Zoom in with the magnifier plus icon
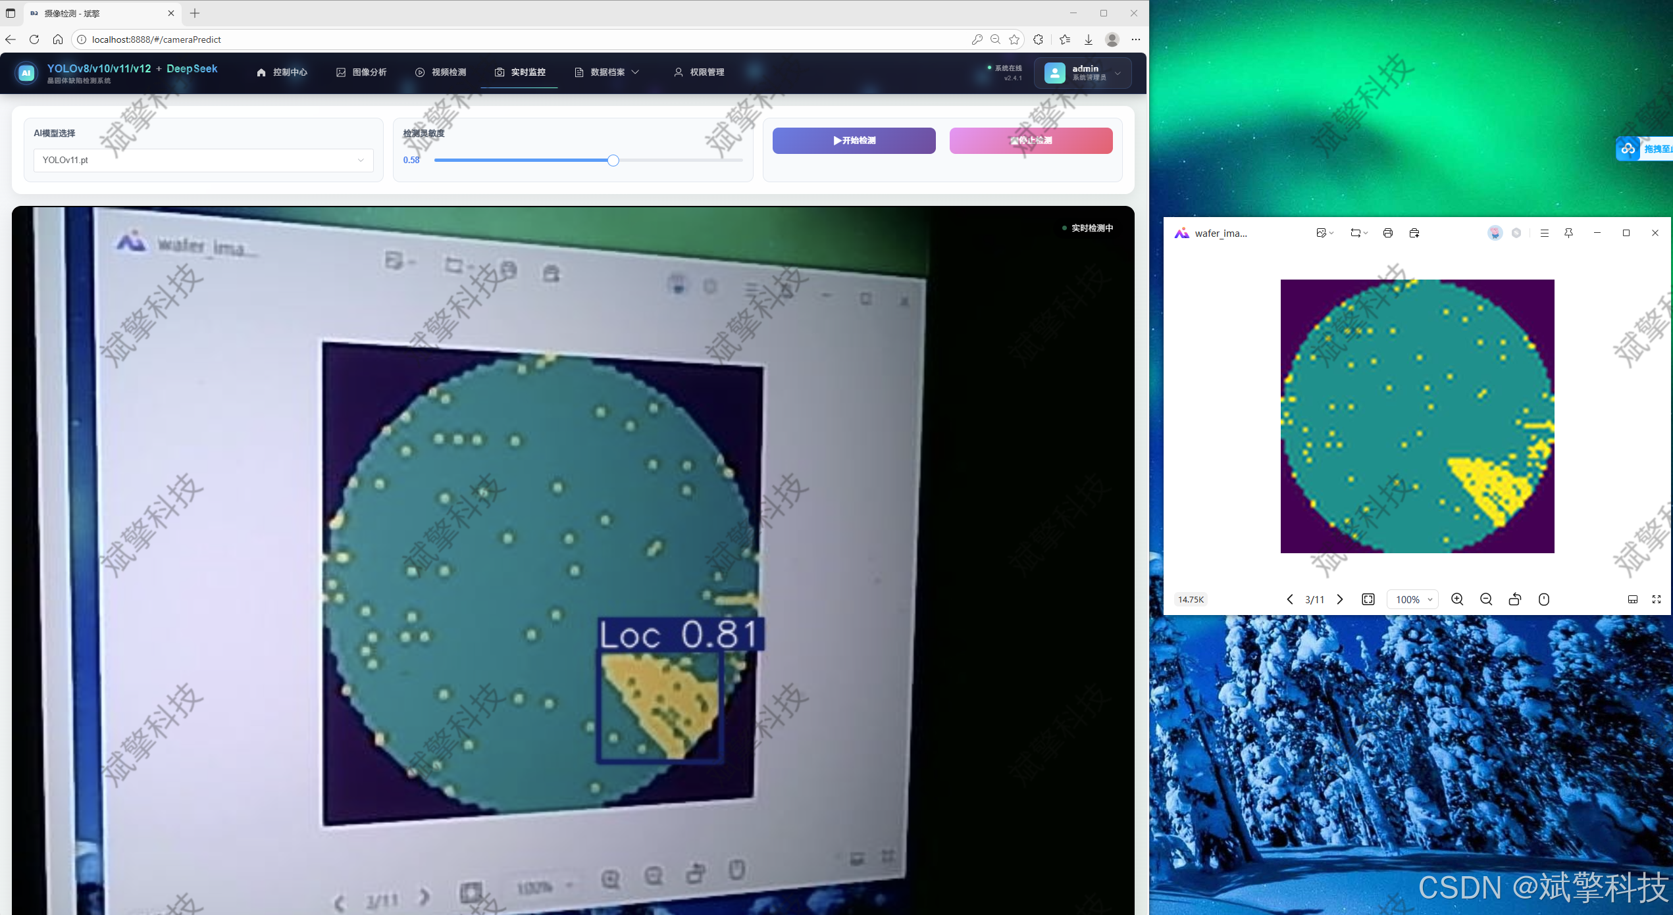This screenshot has width=1673, height=915. point(1457,599)
